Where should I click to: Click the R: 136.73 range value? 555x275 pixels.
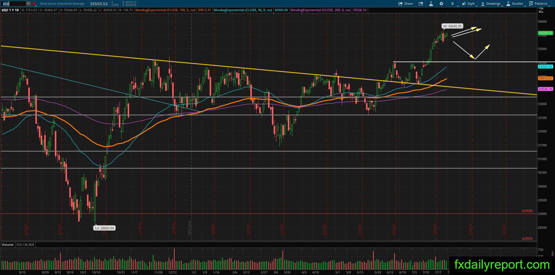click(x=126, y=10)
